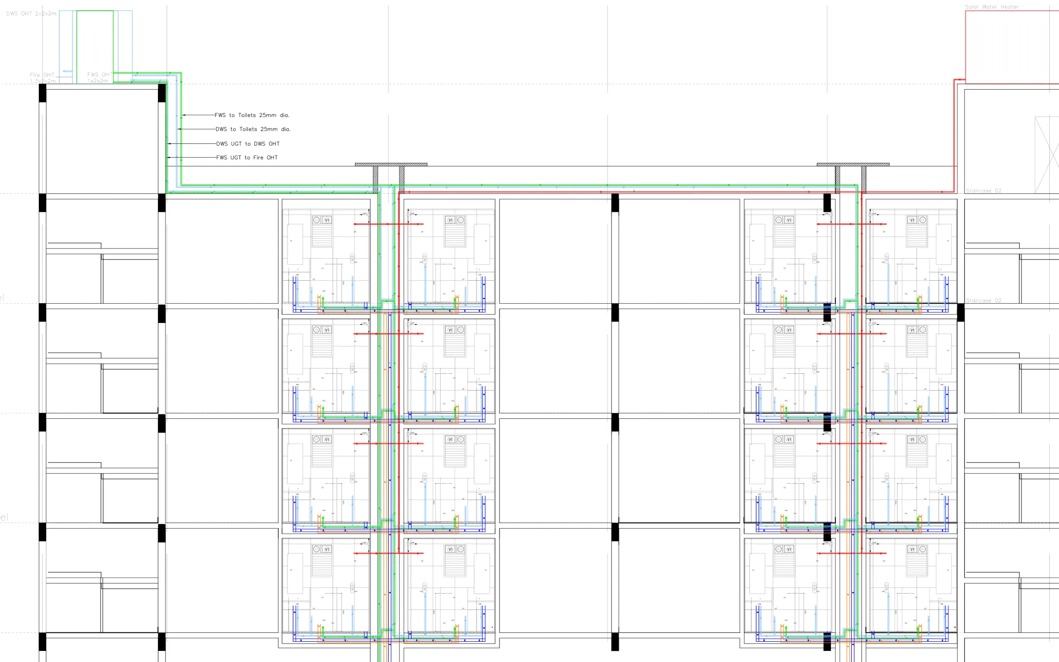Pick the 'DWS OHT 2x2x2m' tank label
The height and width of the screenshot is (662, 1059).
[31, 14]
